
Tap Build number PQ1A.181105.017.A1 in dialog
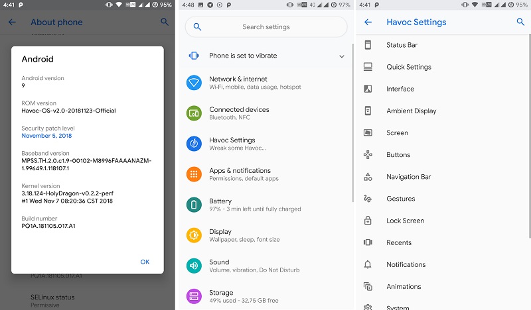[x=48, y=226]
